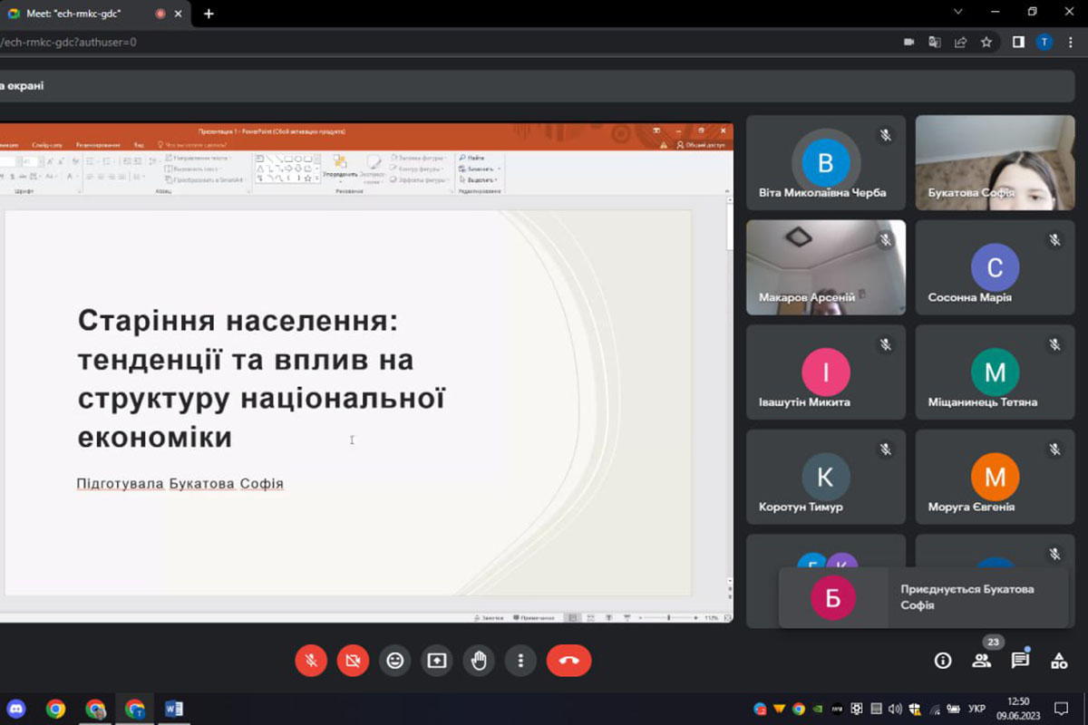Viewport: 1088px width, 725px height.
Task: Open the emoji reactions button
Action: (x=394, y=661)
